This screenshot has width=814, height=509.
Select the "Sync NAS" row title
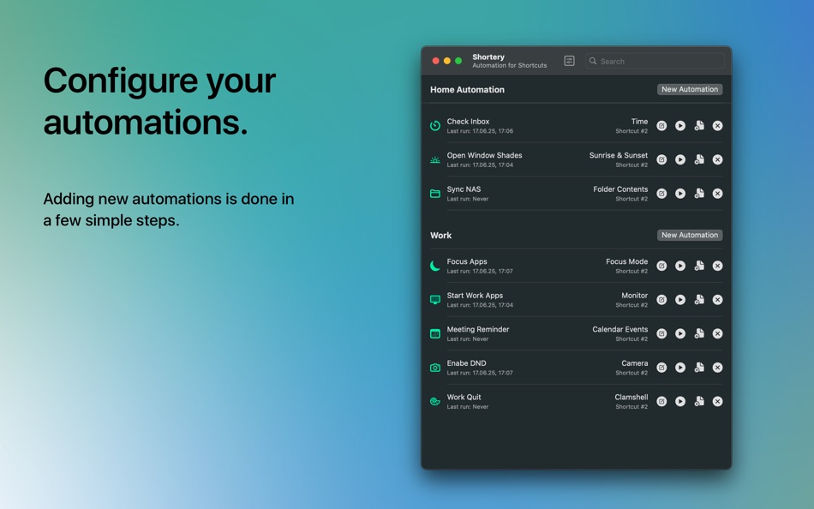(x=464, y=189)
